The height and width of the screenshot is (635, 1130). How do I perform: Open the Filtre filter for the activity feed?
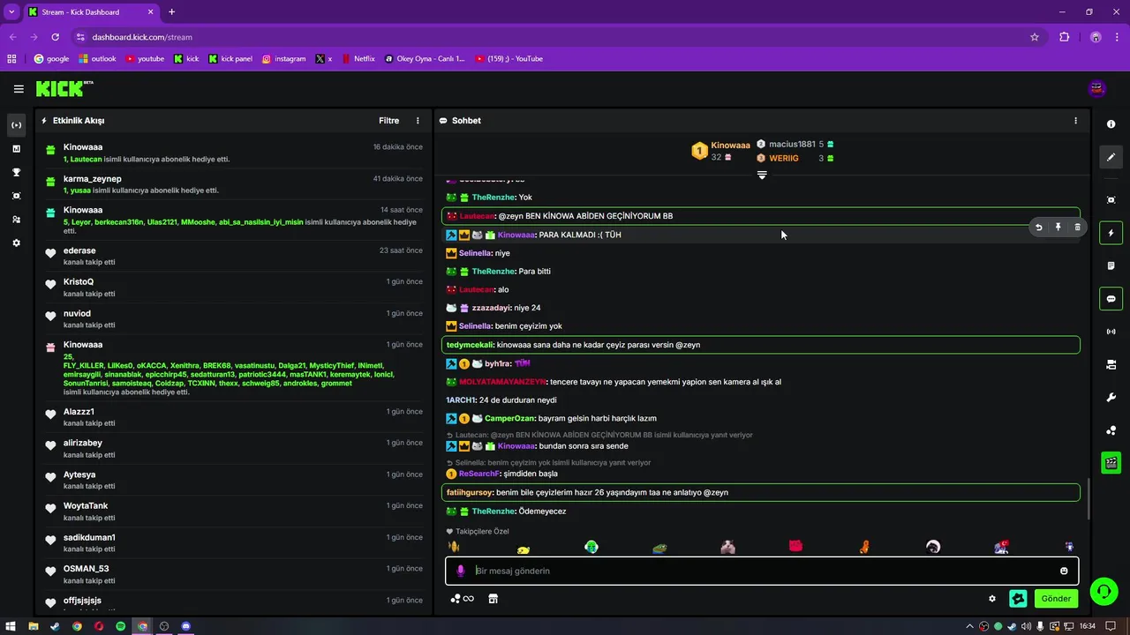tap(388, 121)
